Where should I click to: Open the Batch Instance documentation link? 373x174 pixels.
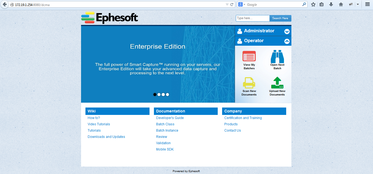pyautogui.click(x=167, y=130)
